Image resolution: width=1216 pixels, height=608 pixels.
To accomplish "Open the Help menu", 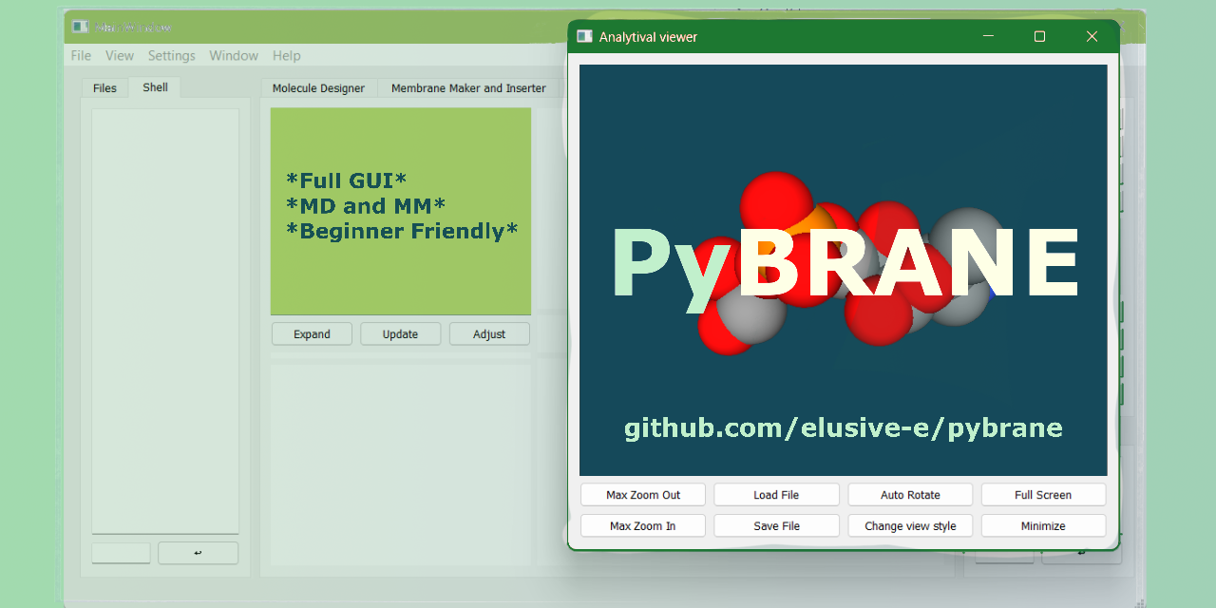I will pyautogui.click(x=286, y=56).
